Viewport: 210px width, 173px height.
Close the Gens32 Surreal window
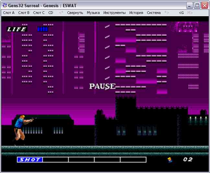click(205, 6)
